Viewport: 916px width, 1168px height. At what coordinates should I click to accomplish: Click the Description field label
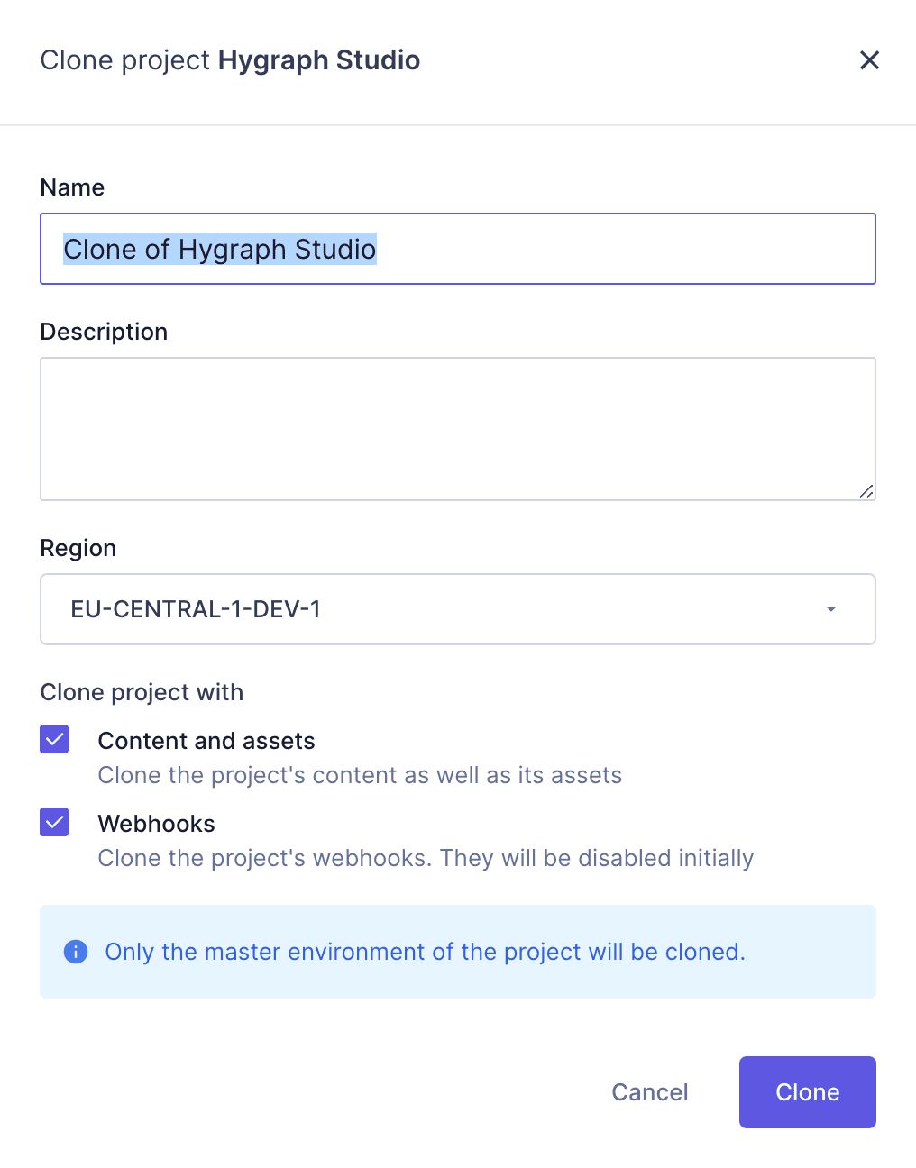(104, 332)
